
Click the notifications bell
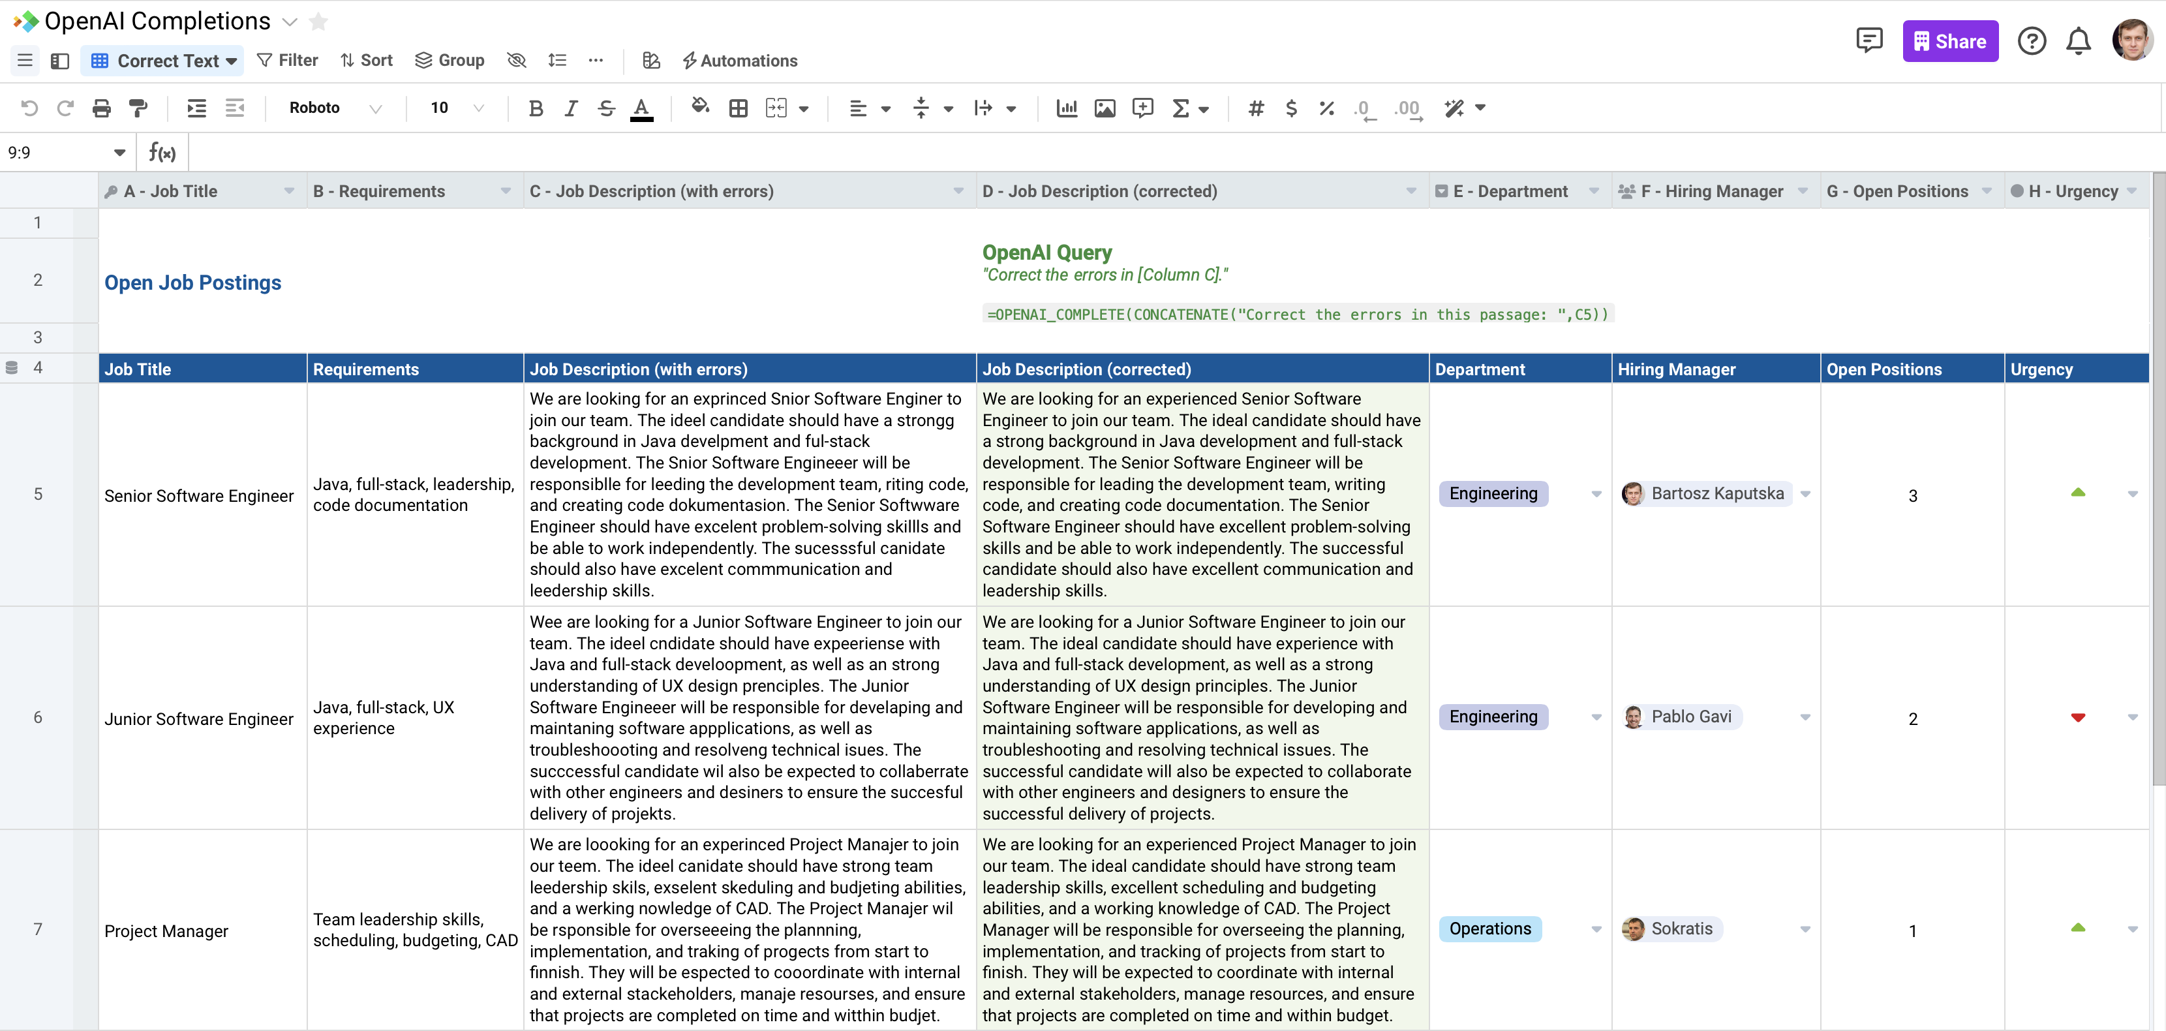tap(2078, 40)
